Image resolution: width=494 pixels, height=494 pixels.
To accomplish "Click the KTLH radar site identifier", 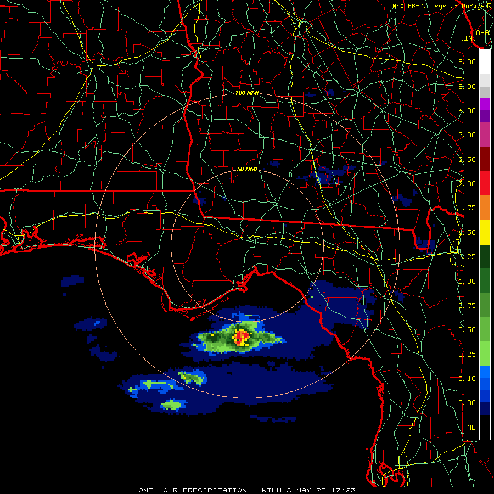I will [272, 490].
